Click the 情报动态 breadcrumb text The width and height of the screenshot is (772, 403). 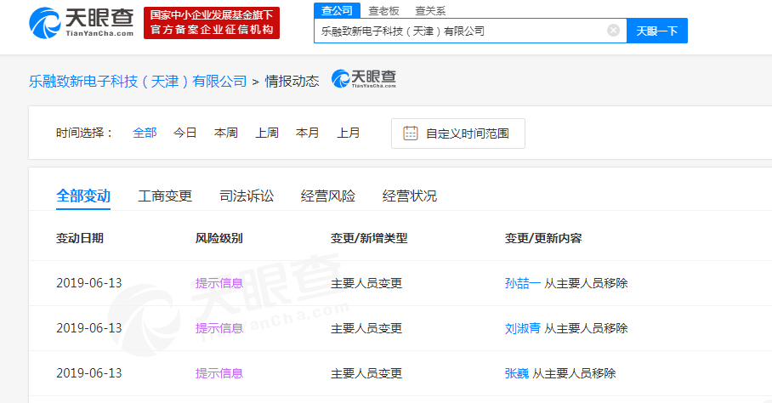point(292,81)
